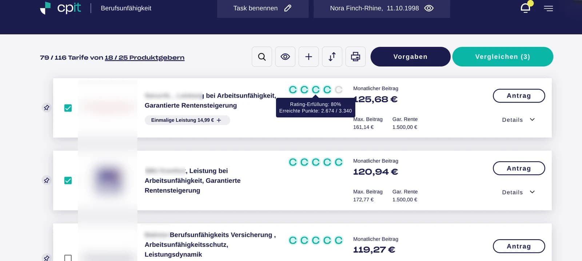Toggle the eye visibility toolbar button
The height and width of the screenshot is (261, 582).
click(x=285, y=57)
